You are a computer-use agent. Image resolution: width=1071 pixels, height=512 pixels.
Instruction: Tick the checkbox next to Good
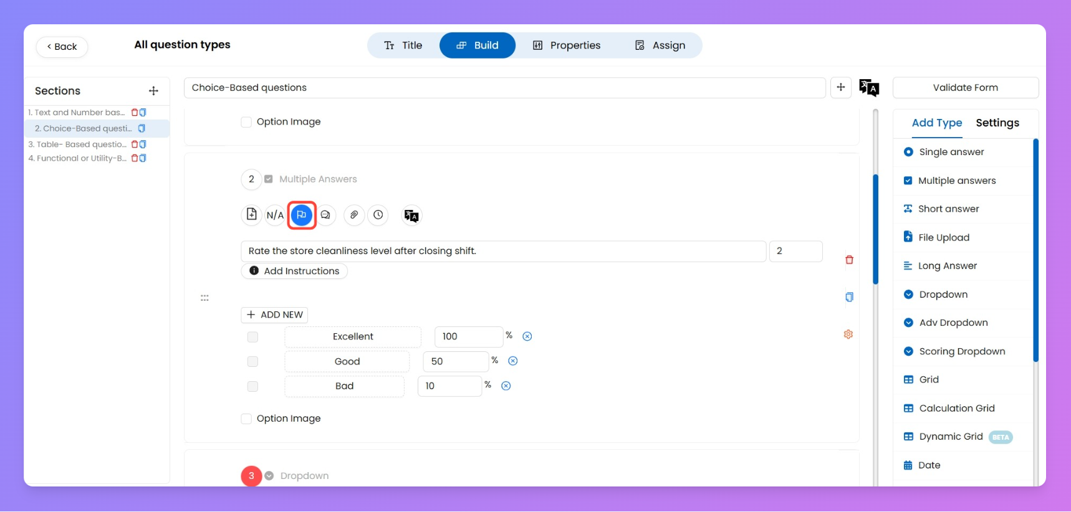coord(252,362)
